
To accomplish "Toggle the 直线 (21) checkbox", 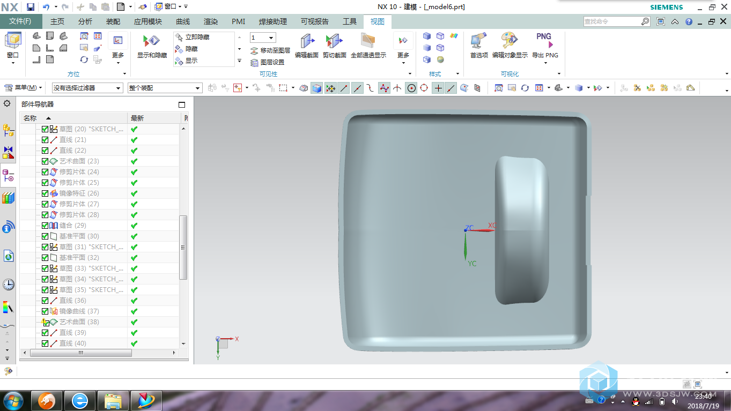I will pyautogui.click(x=45, y=140).
